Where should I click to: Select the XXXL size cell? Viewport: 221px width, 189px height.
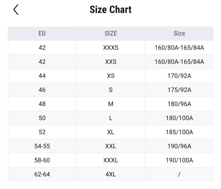point(110,160)
